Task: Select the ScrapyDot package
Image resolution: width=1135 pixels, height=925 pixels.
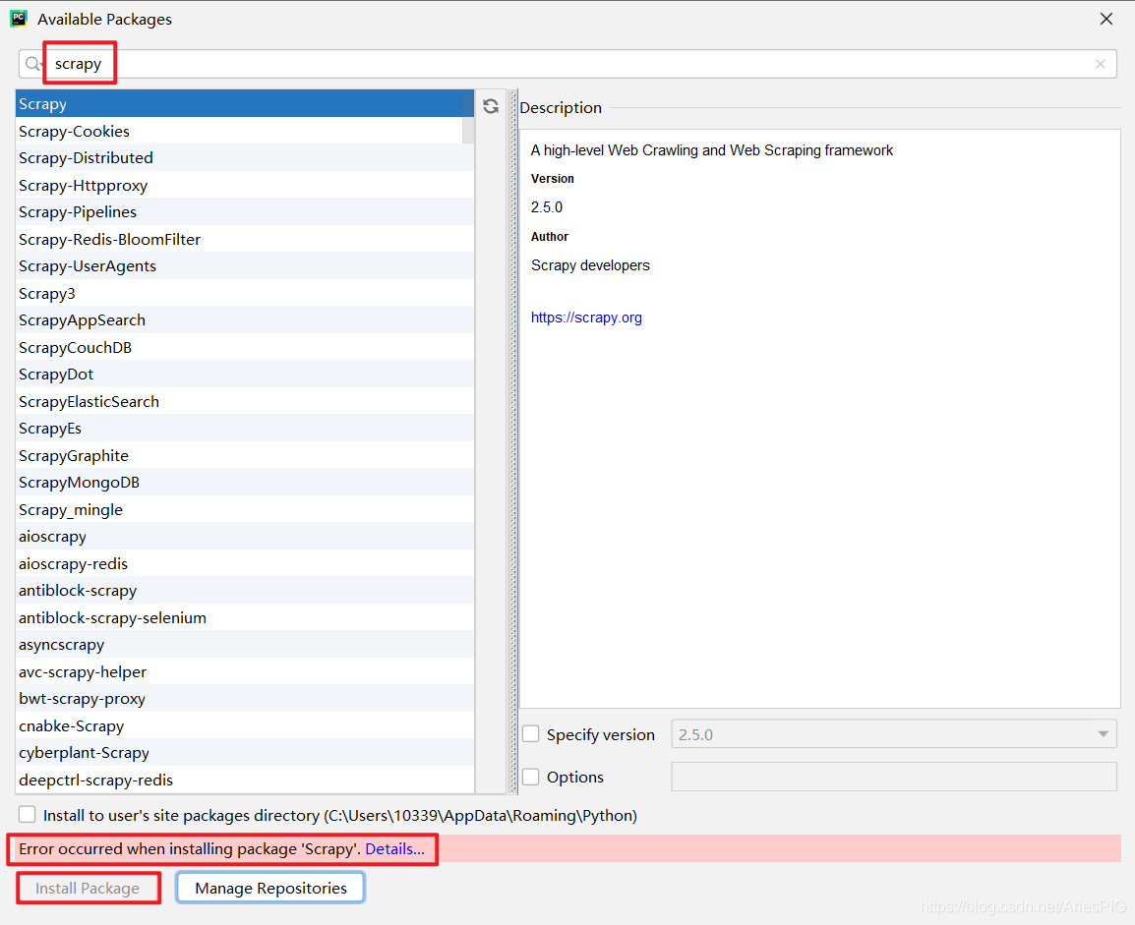Action: pyautogui.click(x=245, y=374)
